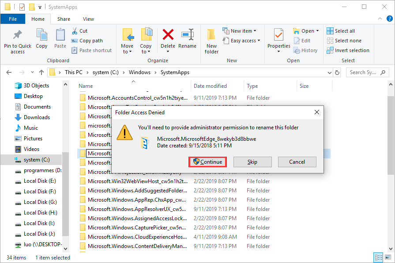
Task: Click Select all
Action: (x=341, y=31)
